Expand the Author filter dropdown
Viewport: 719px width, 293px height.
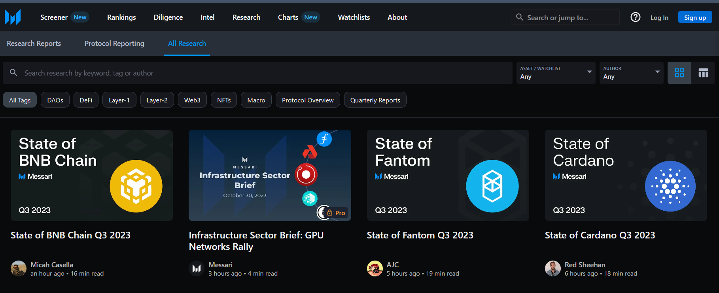pyautogui.click(x=631, y=73)
